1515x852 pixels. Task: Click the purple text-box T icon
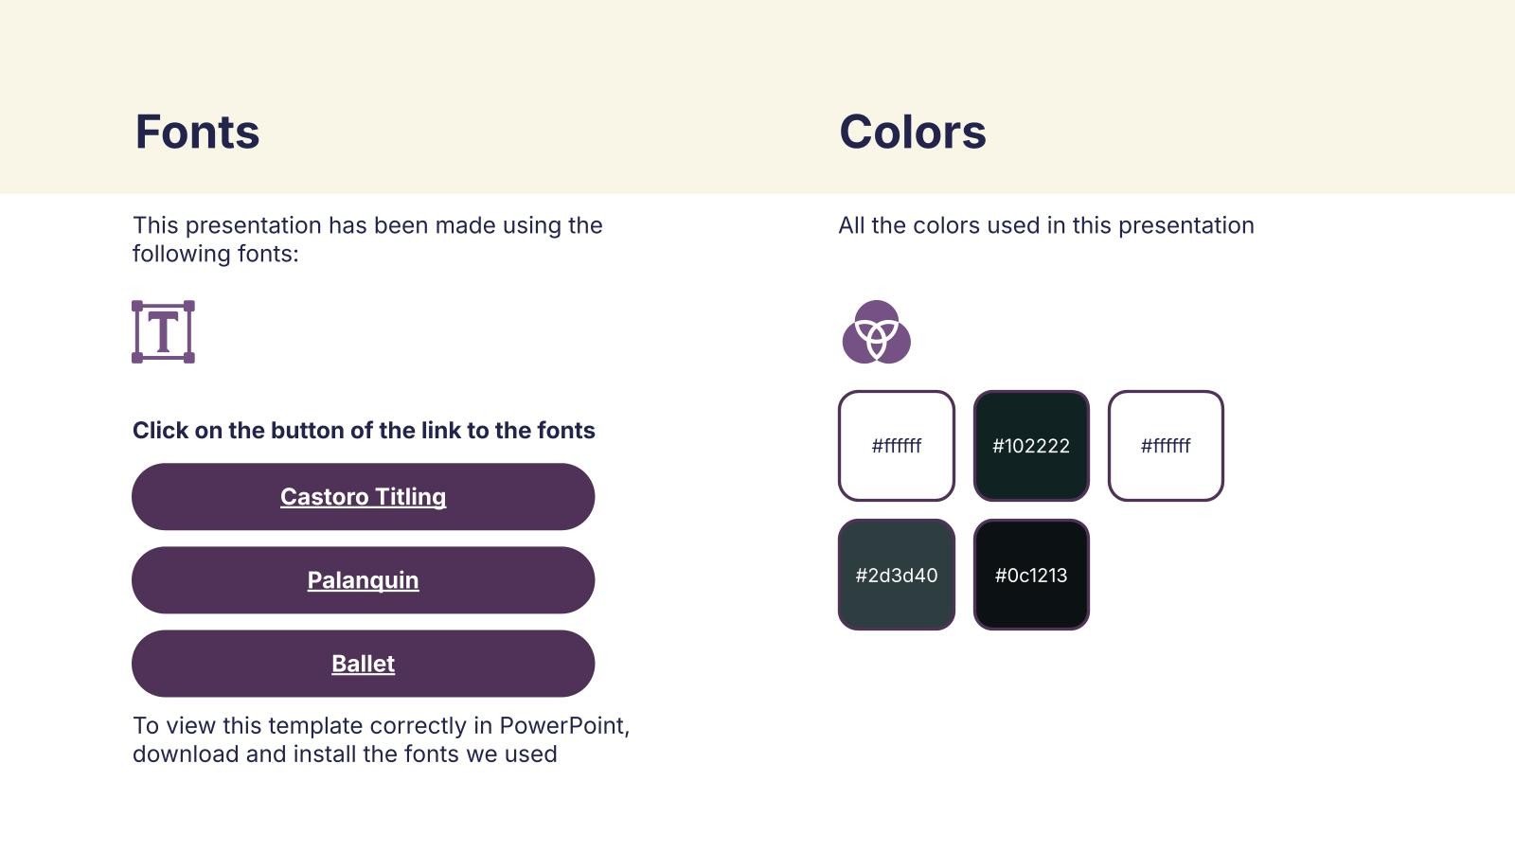(163, 331)
